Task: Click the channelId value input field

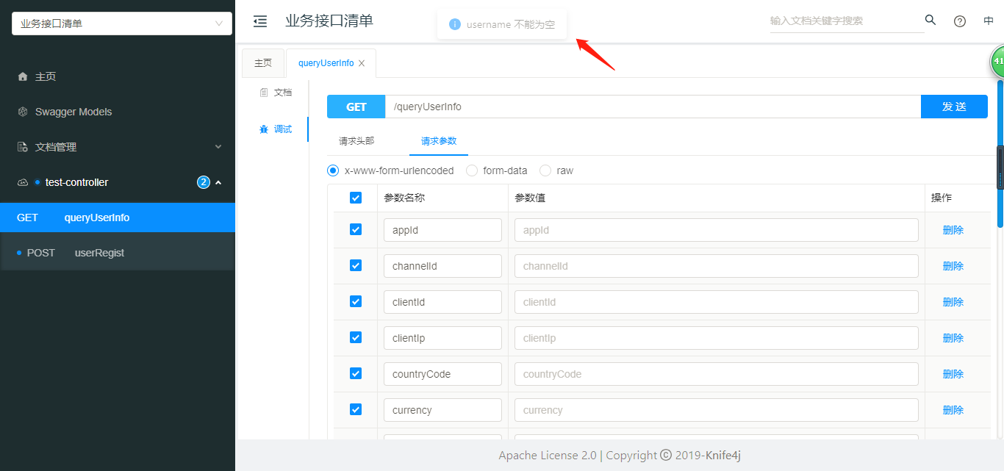Action: click(x=717, y=266)
